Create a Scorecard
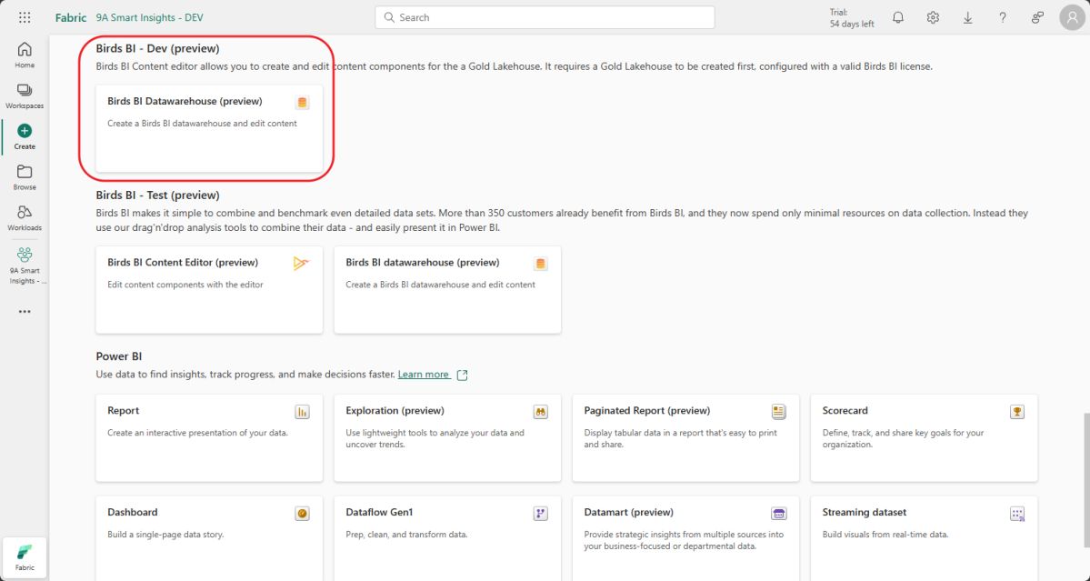 (925, 438)
